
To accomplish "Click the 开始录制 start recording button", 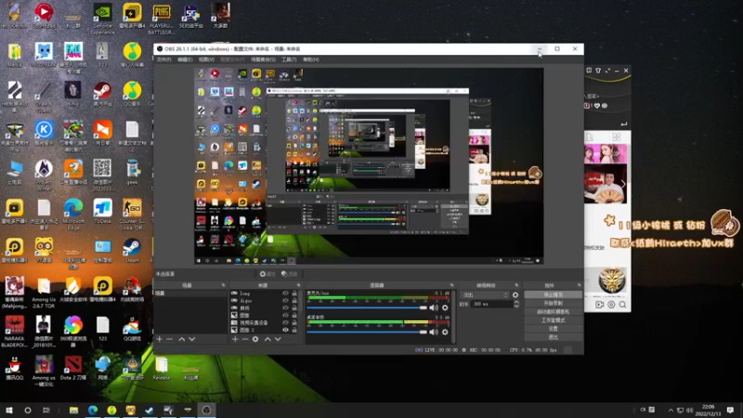I will (553, 304).
